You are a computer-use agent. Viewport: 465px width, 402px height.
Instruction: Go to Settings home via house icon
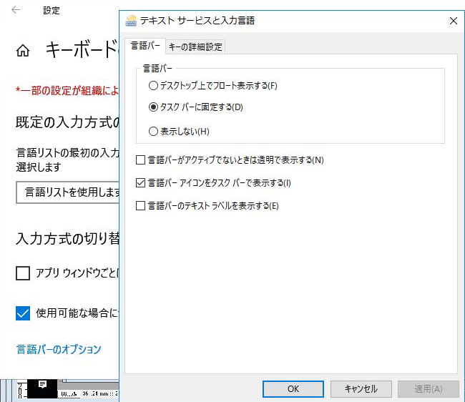[x=23, y=51]
